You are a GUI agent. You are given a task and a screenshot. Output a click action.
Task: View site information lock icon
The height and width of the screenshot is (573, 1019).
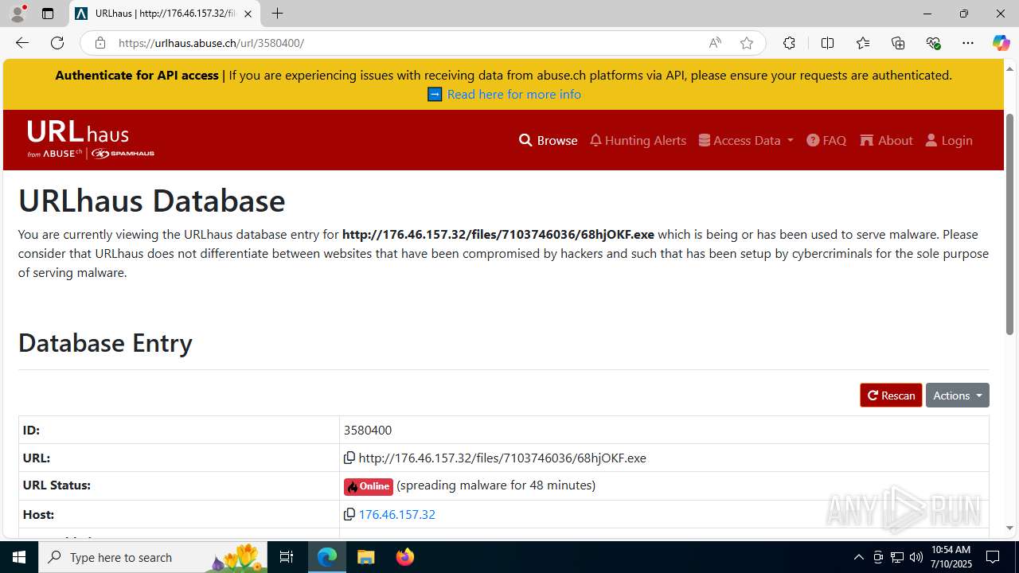[x=100, y=43]
